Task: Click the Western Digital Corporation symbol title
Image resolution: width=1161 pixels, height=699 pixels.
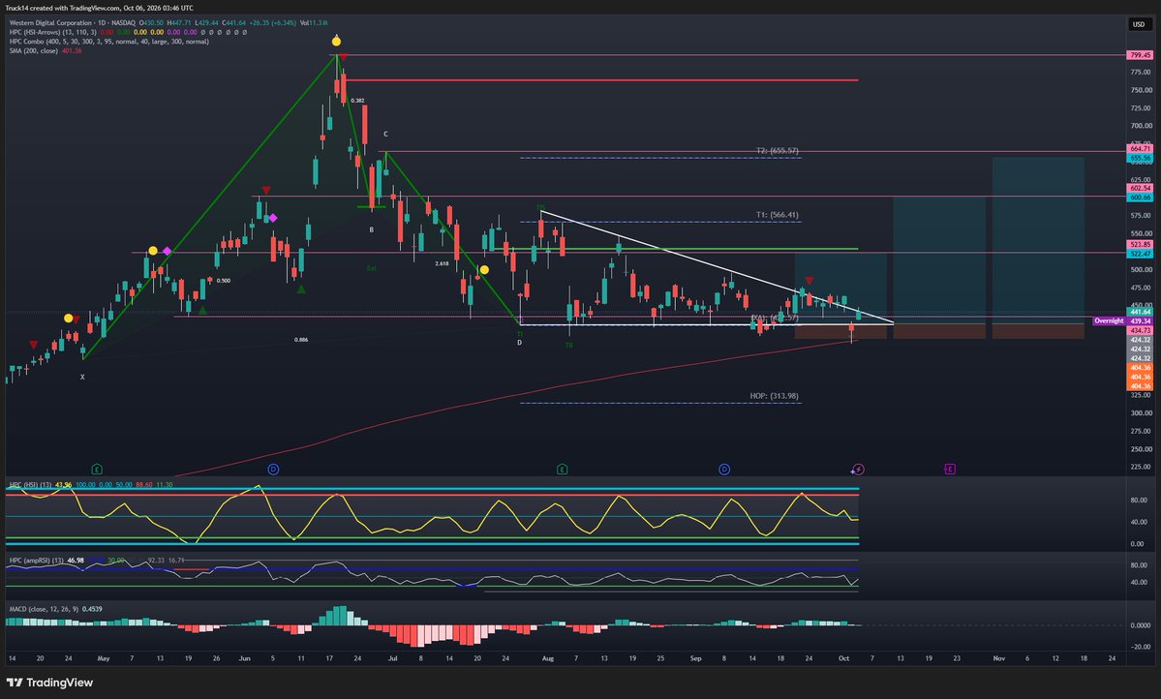Action: (x=52, y=23)
